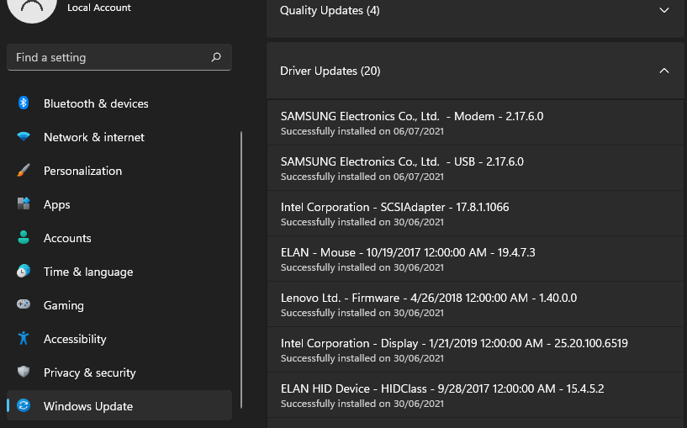Click the Apps icon in sidebar
The height and width of the screenshot is (428, 687).
[24, 204]
